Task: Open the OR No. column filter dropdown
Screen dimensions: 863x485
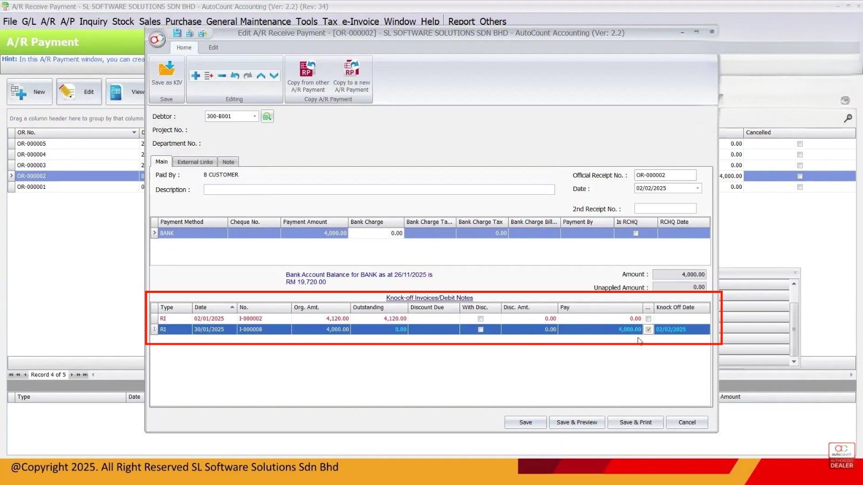Action: (x=134, y=133)
